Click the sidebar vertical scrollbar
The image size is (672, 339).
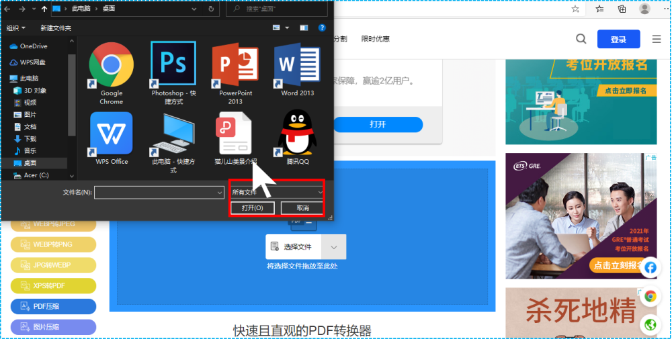coord(72,95)
